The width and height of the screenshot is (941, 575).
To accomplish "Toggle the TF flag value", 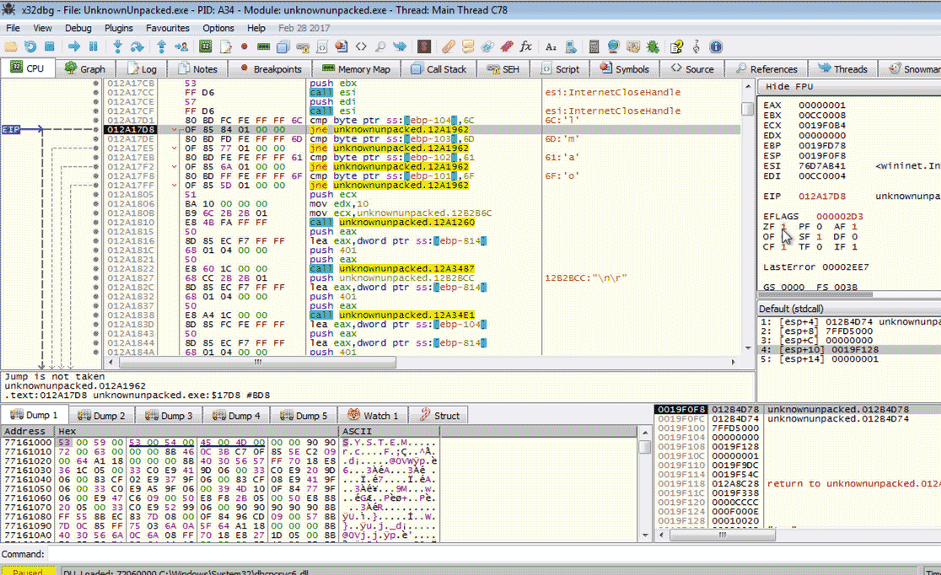I will [x=820, y=247].
